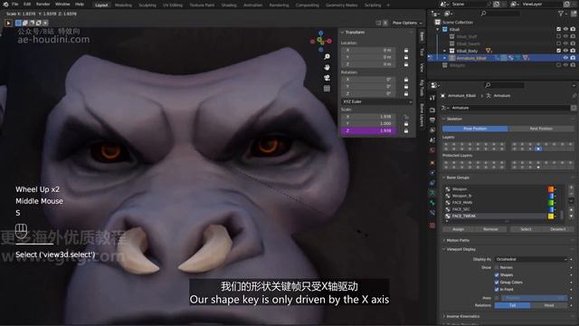Toggle the Group Colors checkbox
The width and height of the screenshot is (579, 326).
(x=497, y=283)
